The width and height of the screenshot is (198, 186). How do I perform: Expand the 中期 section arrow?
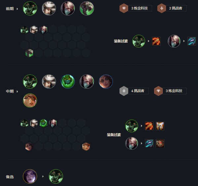coord(17,91)
